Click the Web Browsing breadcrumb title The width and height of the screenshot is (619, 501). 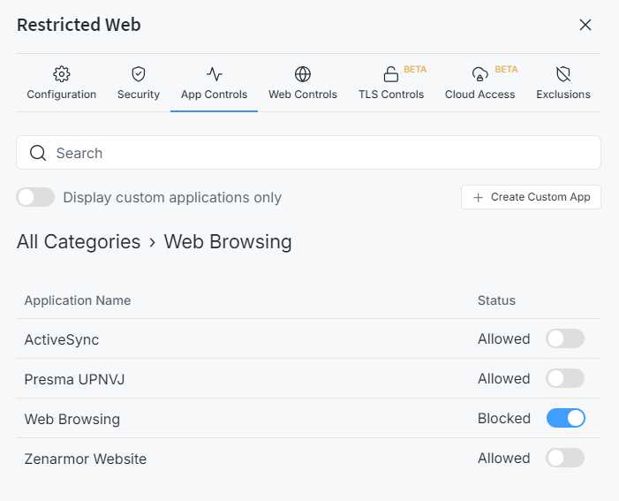coord(228,241)
